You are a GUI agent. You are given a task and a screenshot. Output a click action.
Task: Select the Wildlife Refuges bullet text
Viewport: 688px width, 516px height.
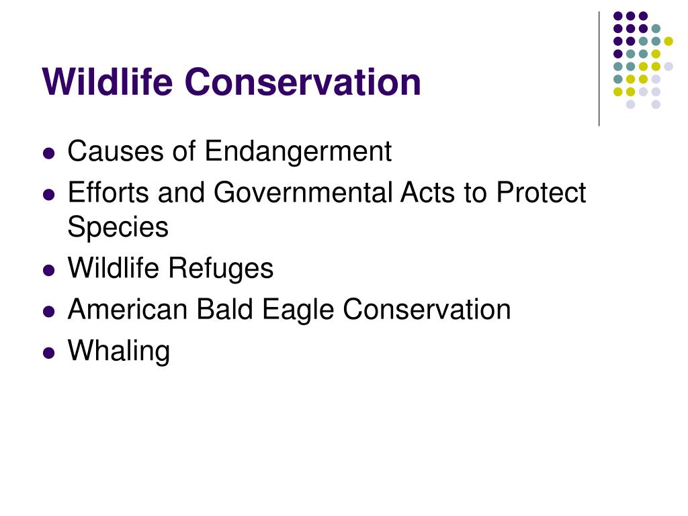[171, 267]
